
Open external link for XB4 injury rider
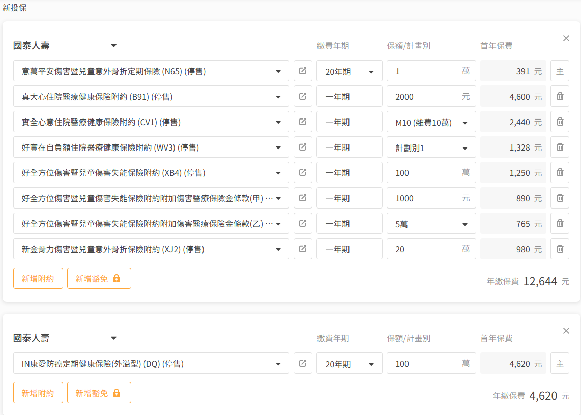click(303, 173)
